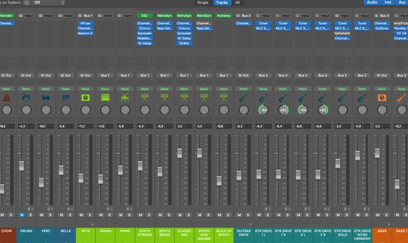This screenshot has width=408, height=243.
Task: Solo the PIANO track
Action: pos(129,215)
